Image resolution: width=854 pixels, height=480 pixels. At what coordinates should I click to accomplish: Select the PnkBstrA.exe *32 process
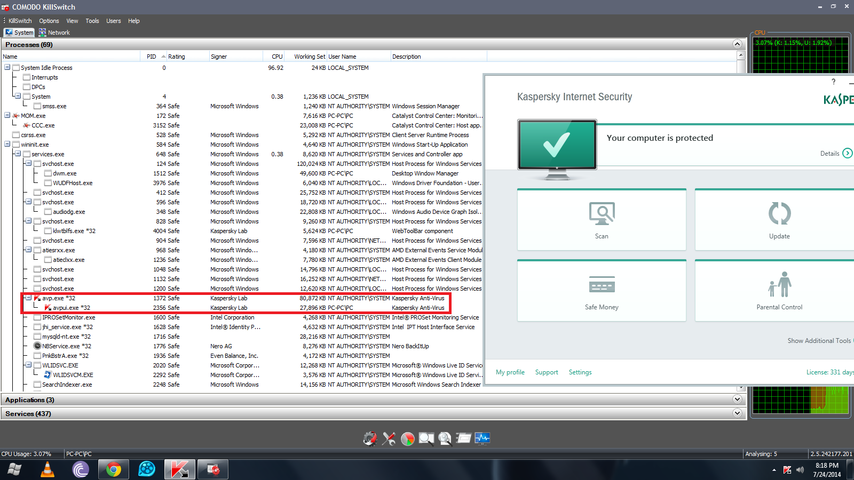point(241,356)
